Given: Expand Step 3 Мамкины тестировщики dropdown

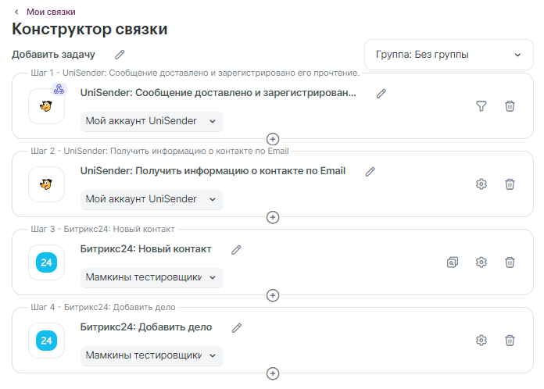Looking at the screenshot, I should pos(152,277).
